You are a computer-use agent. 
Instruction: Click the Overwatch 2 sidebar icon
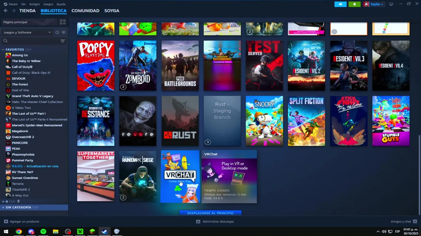8,137
